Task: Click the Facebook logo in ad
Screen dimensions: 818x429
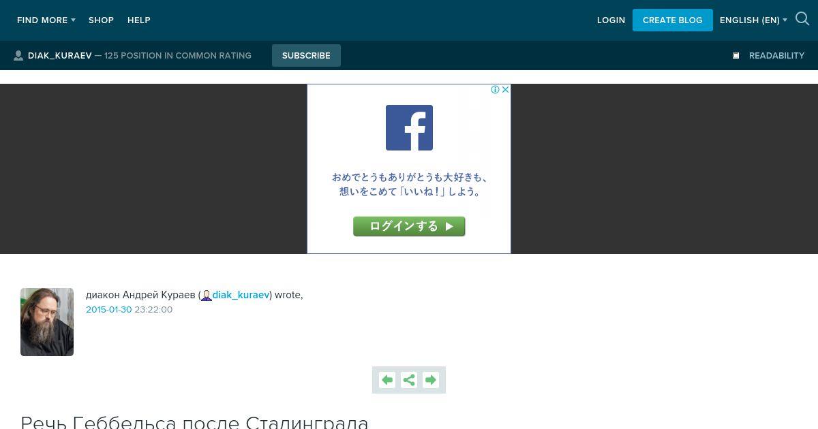Action: coord(409,127)
